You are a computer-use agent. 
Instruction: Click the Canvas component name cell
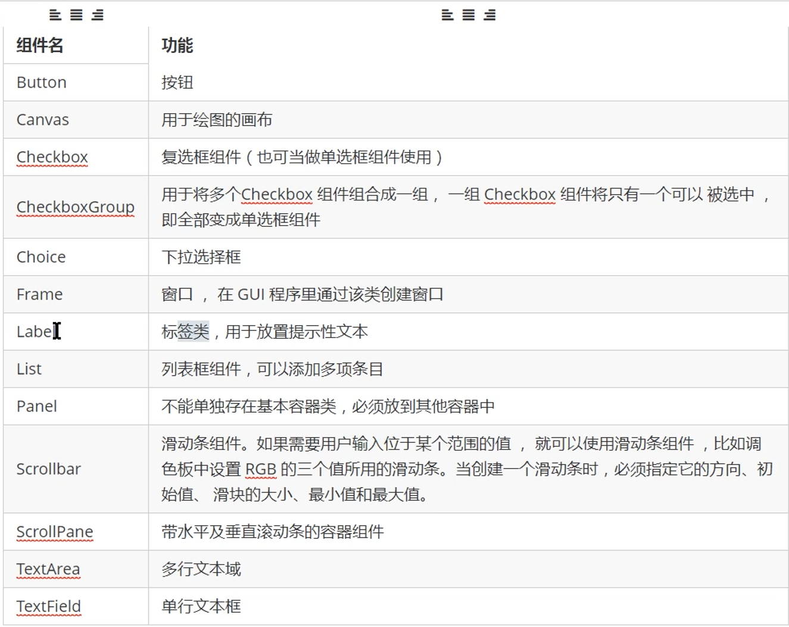(x=76, y=120)
